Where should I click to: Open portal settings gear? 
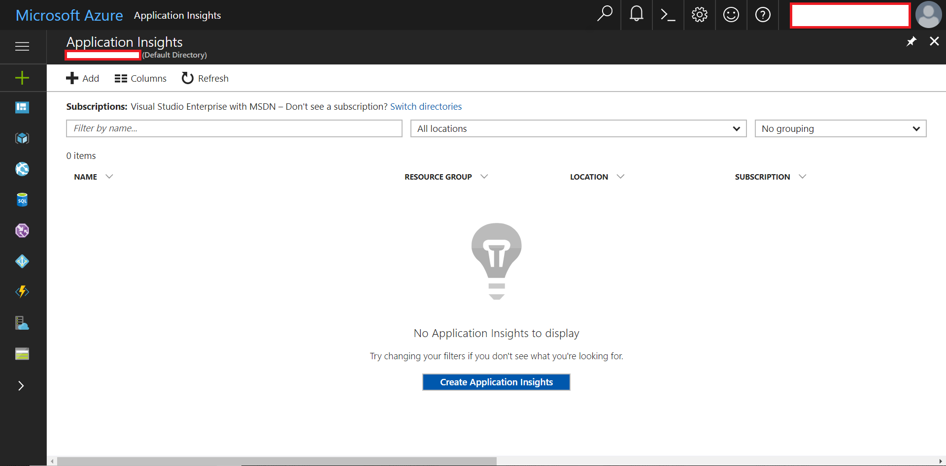(x=700, y=15)
